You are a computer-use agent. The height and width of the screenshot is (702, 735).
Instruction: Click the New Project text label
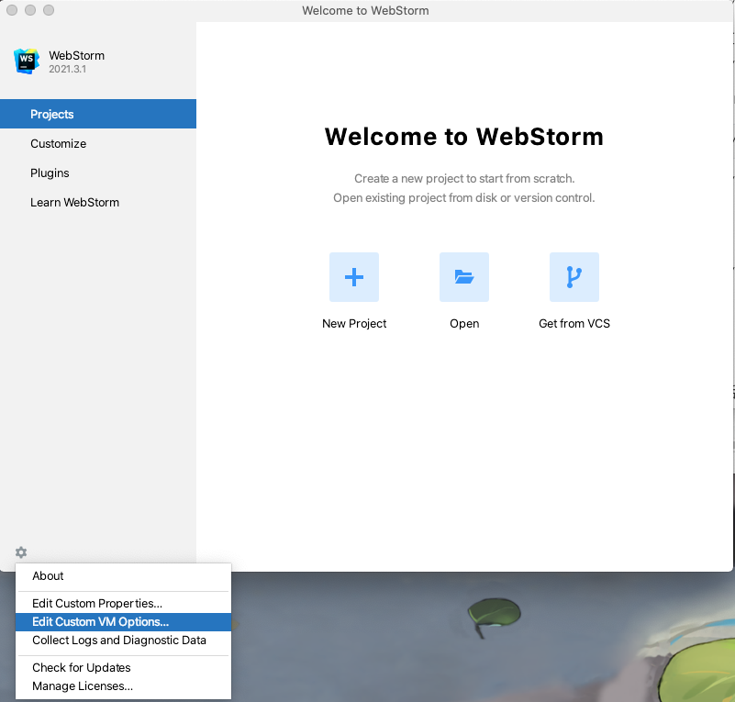click(354, 323)
